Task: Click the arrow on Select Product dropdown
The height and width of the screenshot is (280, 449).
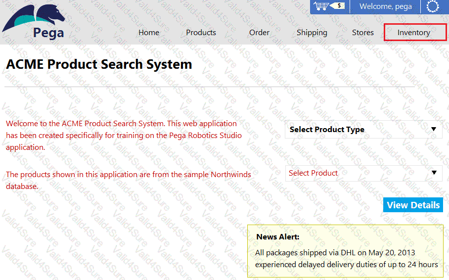Action: pos(434,173)
